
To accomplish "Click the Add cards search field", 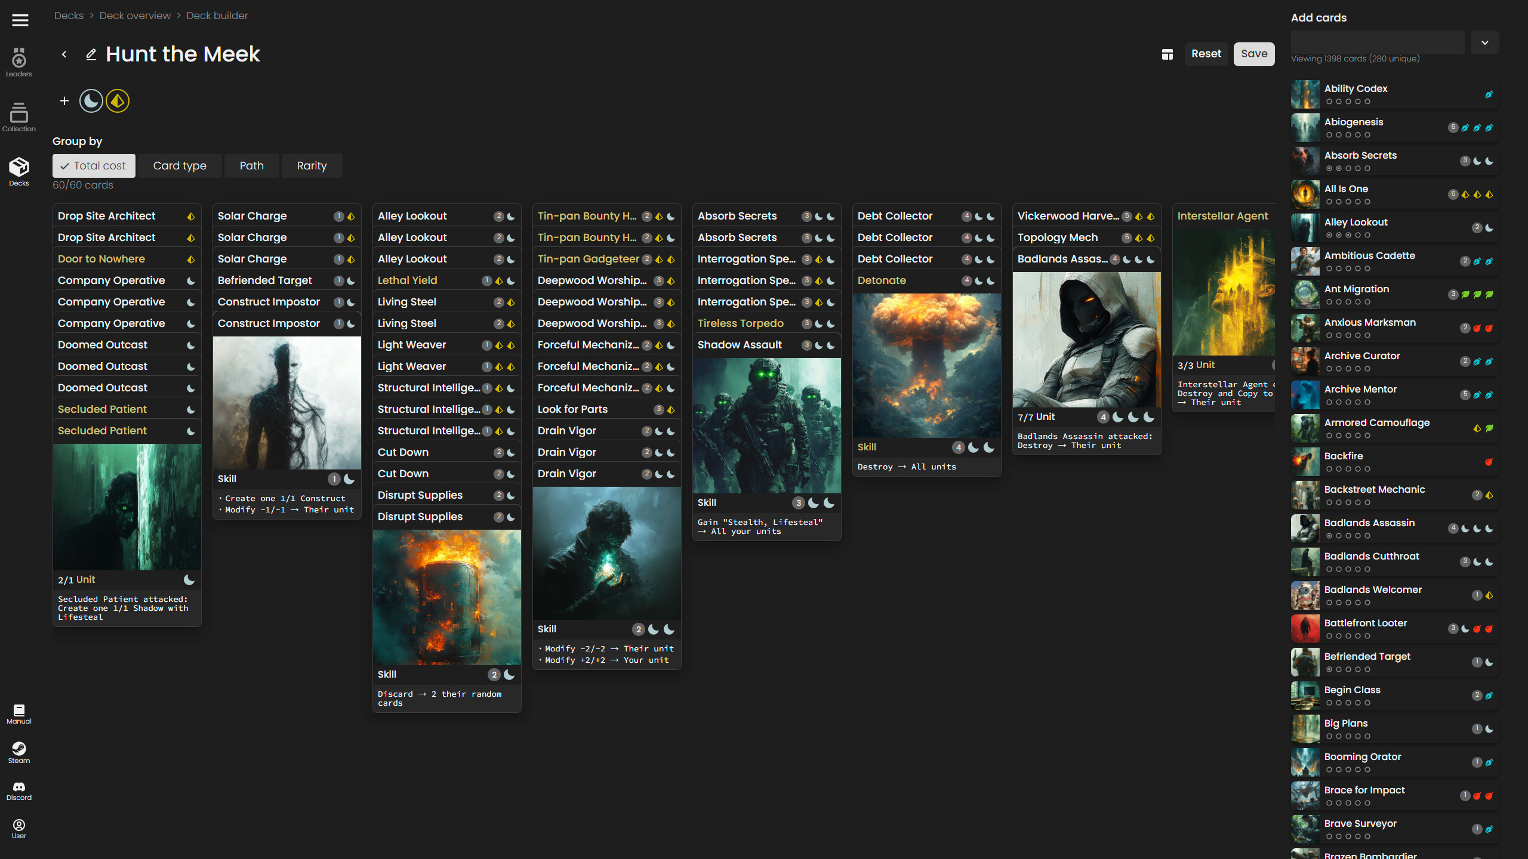I will point(1378,42).
